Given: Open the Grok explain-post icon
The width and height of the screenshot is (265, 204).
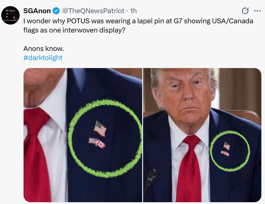Looking at the screenshot, I should [x=245, y=11].
